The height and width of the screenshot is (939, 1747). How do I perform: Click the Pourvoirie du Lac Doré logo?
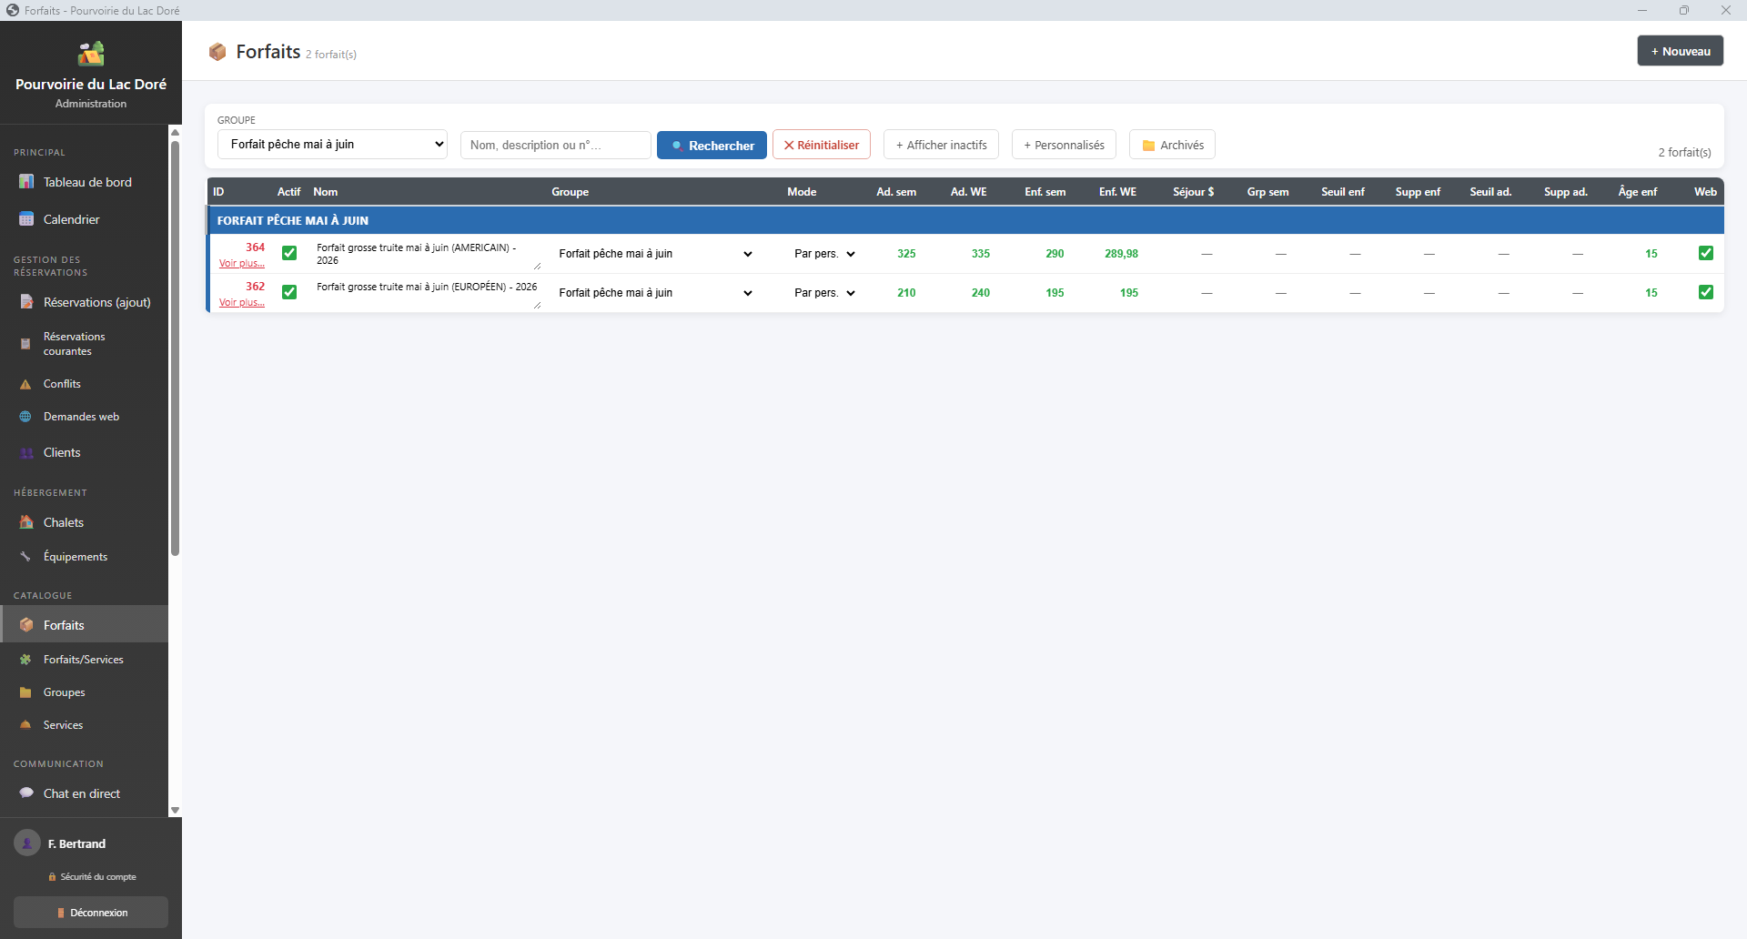91,54
